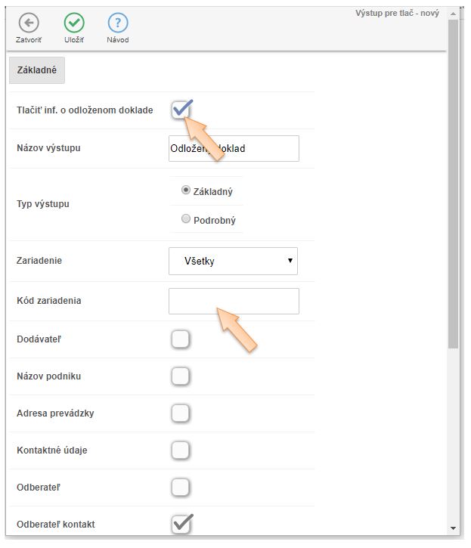Click the Zatvoriť back arrow icon

pos(28,23)
